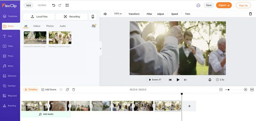Delete scene trash icon in timeline toolbar
This screenshot has height=121, width=256.
[74, 90]
